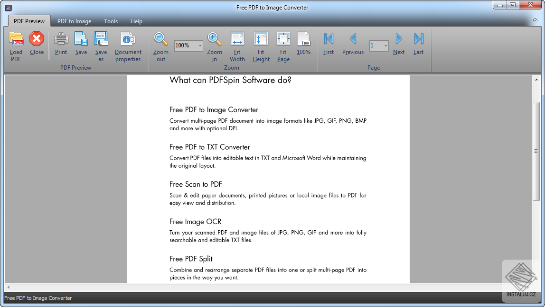This screenshot has width=545, height=307.
Task: Select the Save as icon
Action: click(x=101, y=46)
